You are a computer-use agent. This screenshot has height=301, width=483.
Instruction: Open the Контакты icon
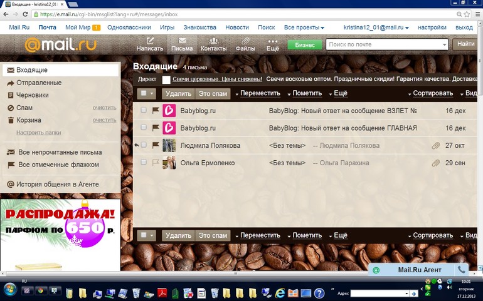pyautogui.click(x=213, y=41)
